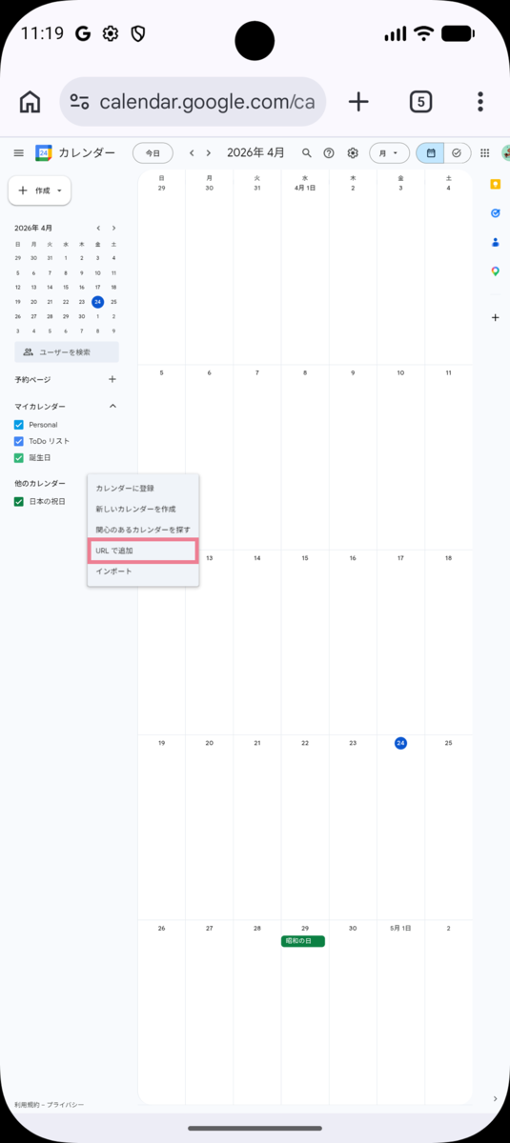Open the 作成 create dropdown
The width and height of the screenshot is (510, 1143).
tap(39, 190)
